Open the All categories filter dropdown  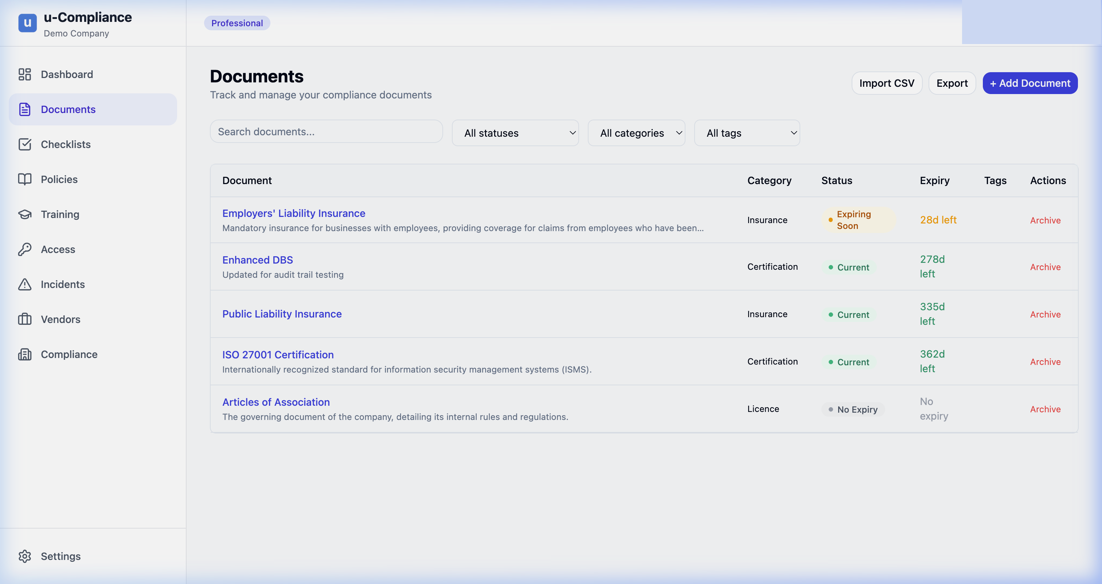click(x=636, y=133)
